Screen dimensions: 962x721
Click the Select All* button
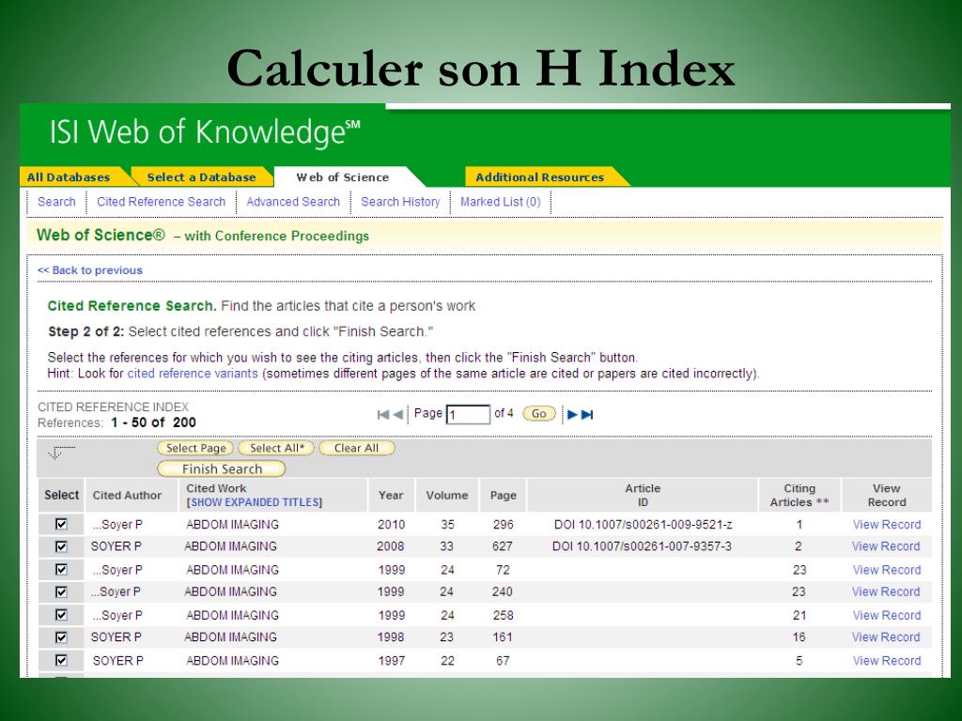[x=276, y=448]
